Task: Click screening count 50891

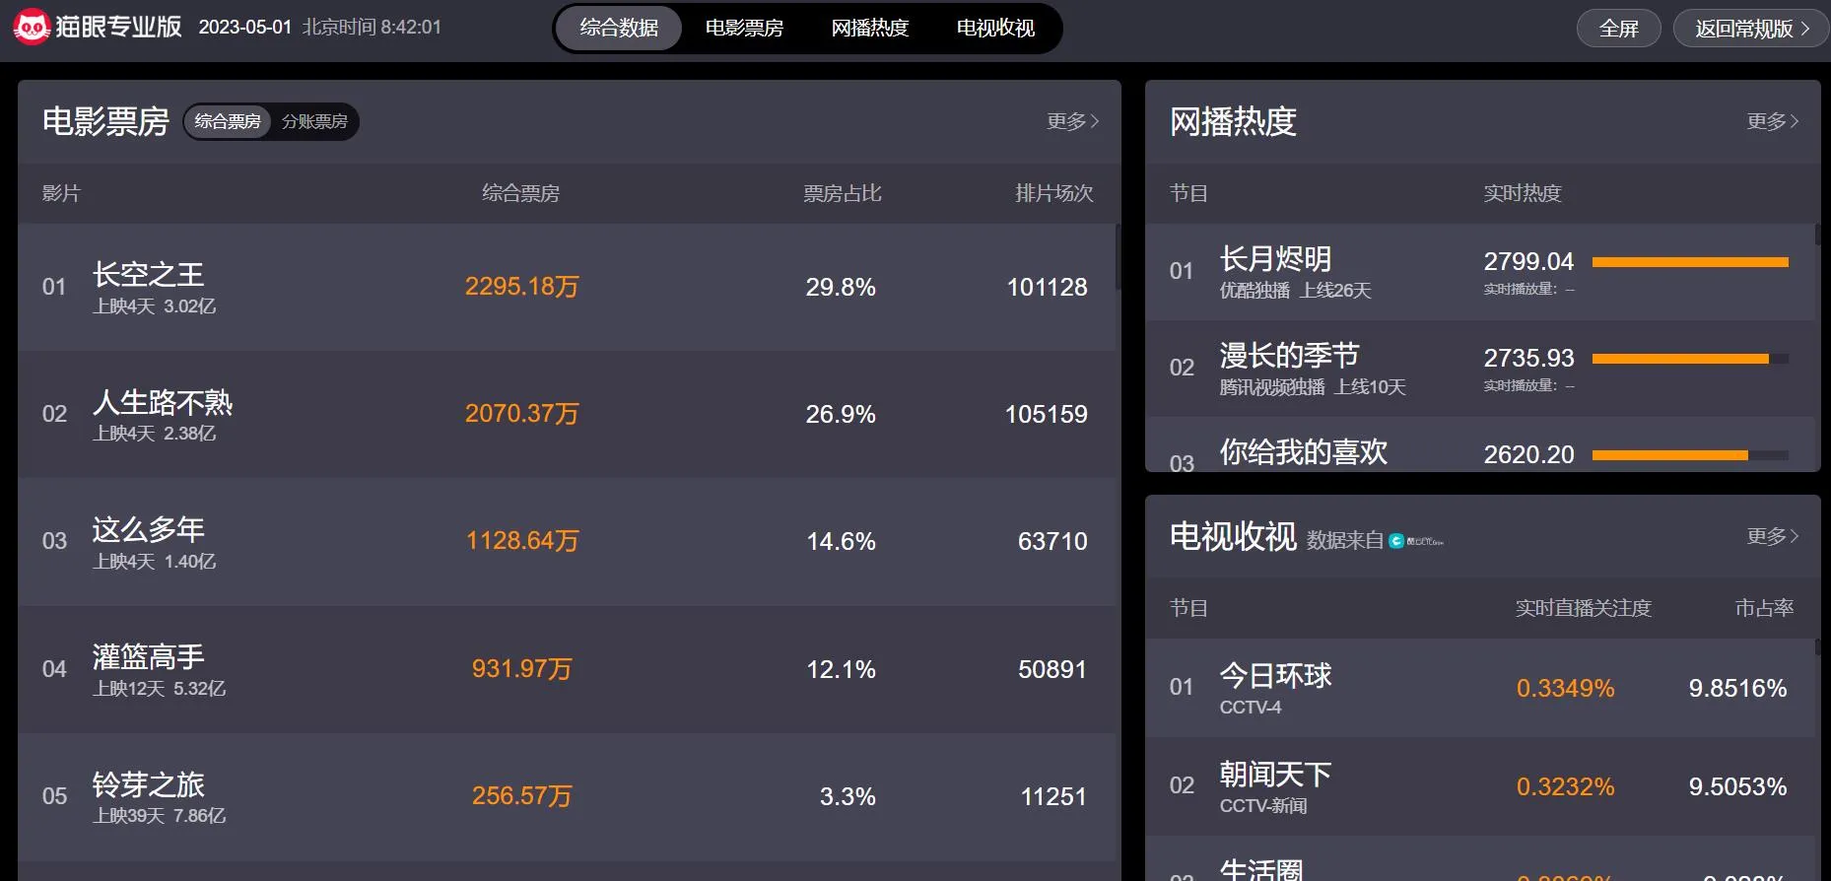Action: pyautogui.click(x=1052, y=669)
